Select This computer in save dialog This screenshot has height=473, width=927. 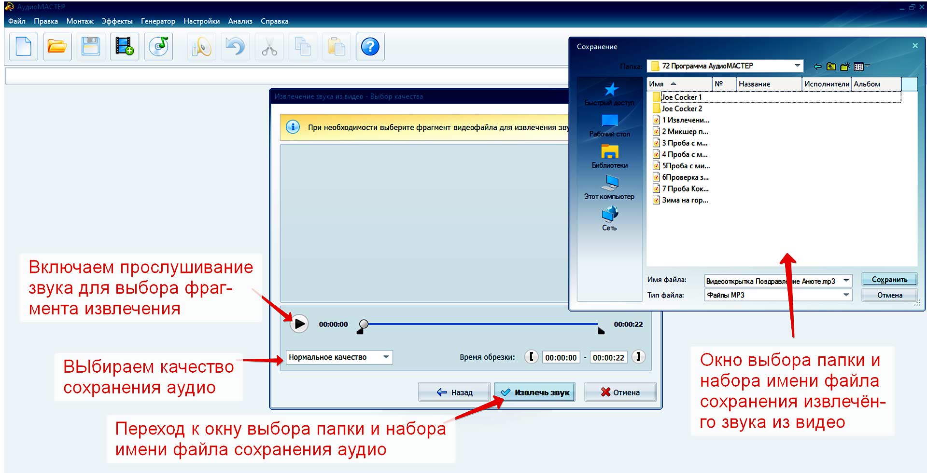[x=610, y=188]
